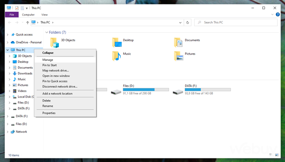Open the File ribbon tab
The height and width of the screenshot is (162, 285).
12,15
